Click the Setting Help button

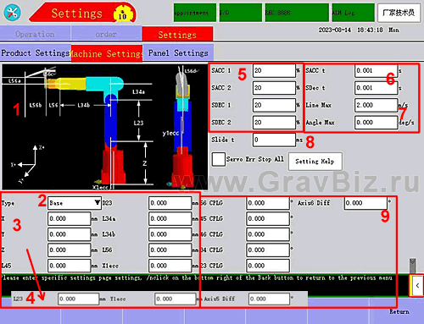pos(315,162)
